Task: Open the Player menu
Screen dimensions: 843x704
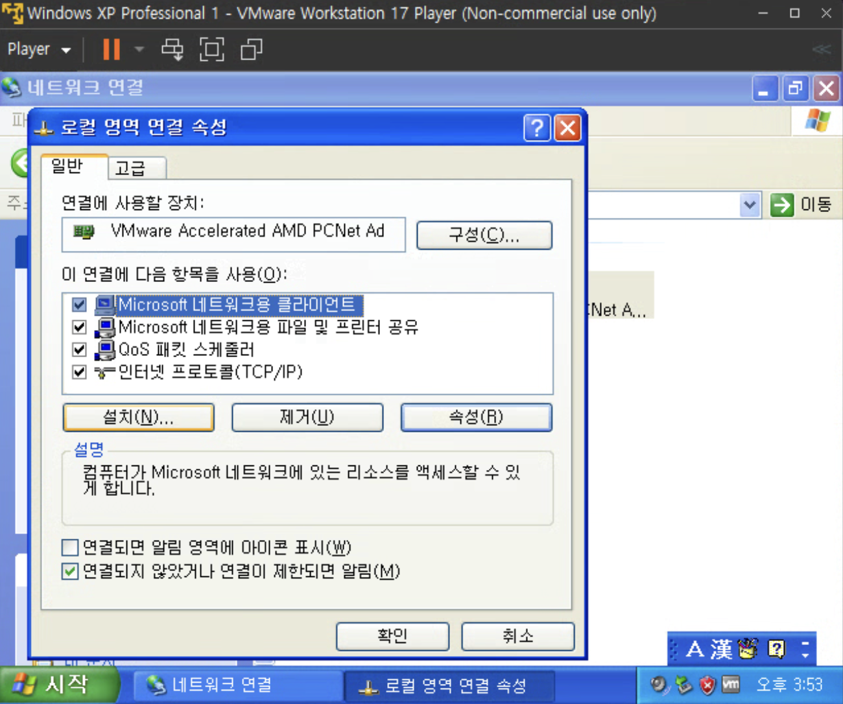Action: [x=39, y=49]
